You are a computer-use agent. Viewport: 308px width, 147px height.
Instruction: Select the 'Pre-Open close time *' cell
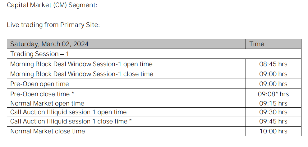click(42, 94)
